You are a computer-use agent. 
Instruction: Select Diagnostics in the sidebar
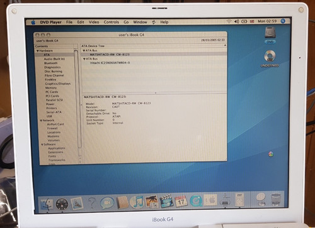52,67
